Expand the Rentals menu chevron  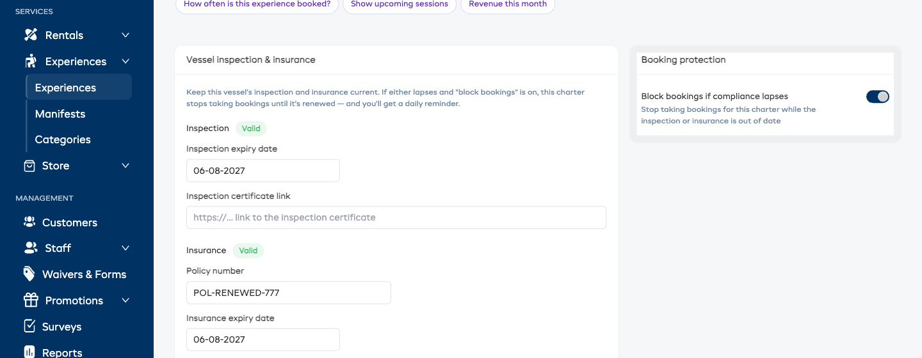pos(125,35)
